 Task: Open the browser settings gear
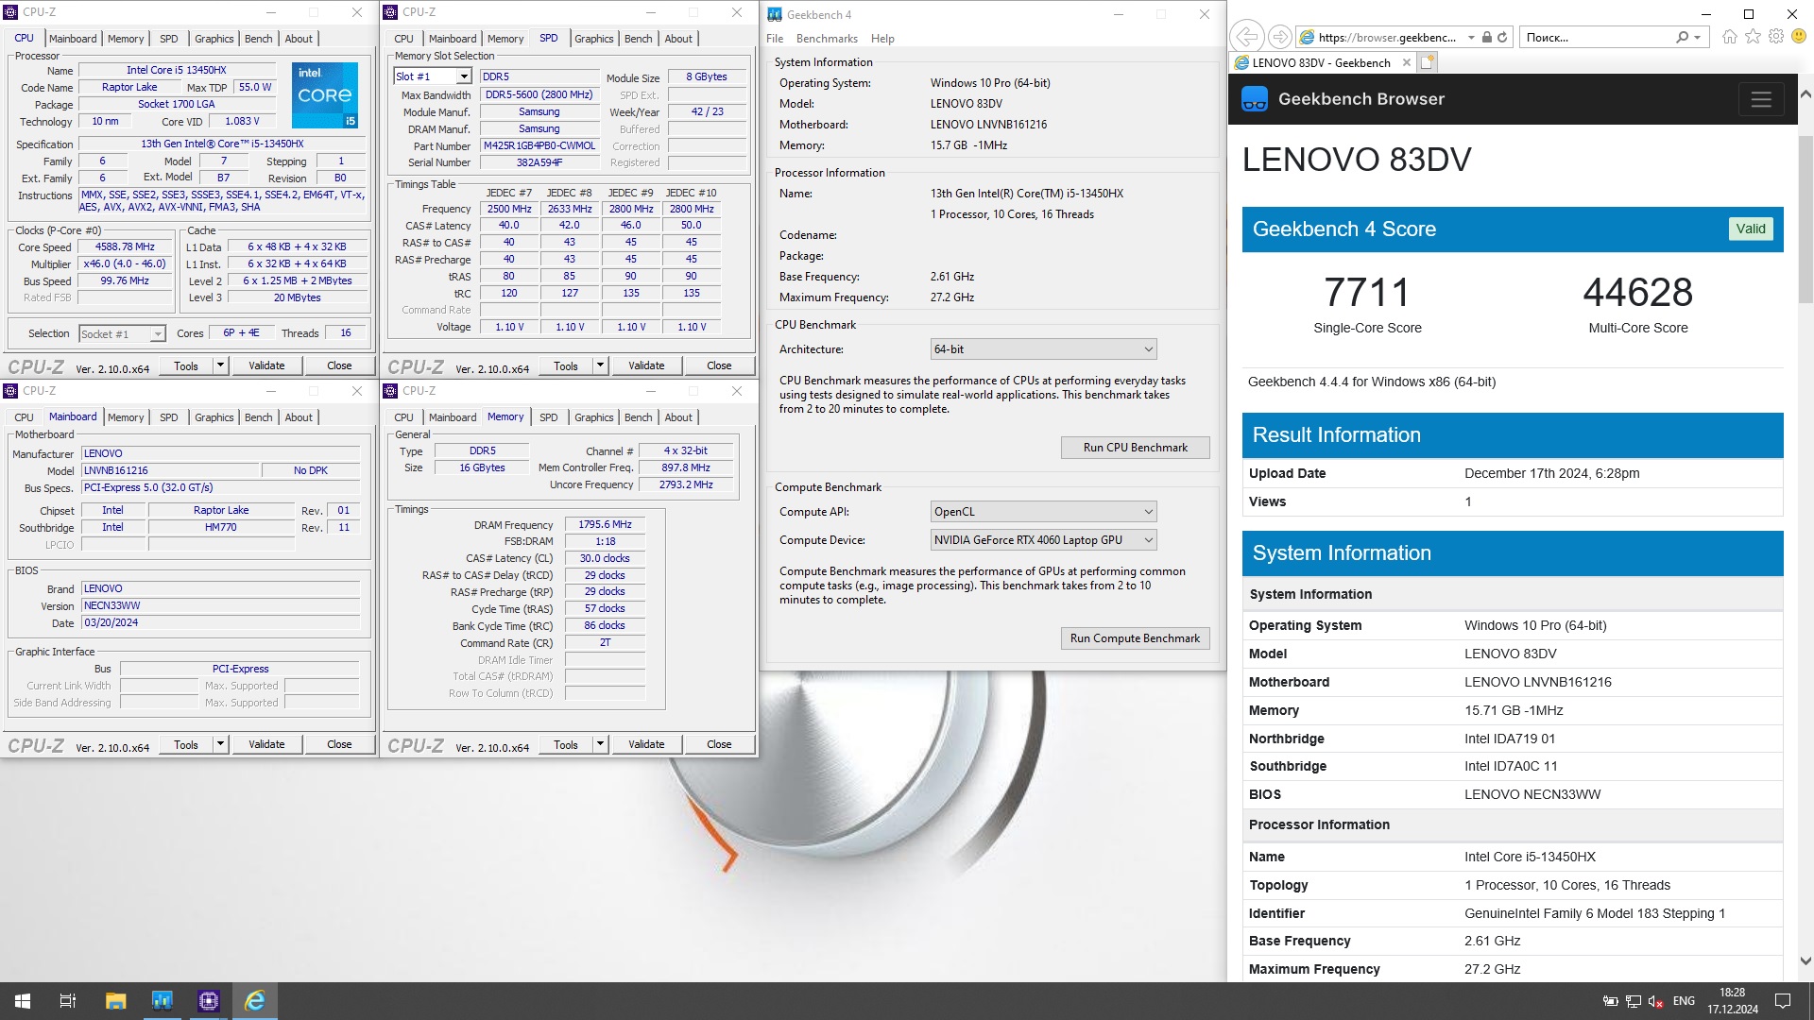point(1775,37)
